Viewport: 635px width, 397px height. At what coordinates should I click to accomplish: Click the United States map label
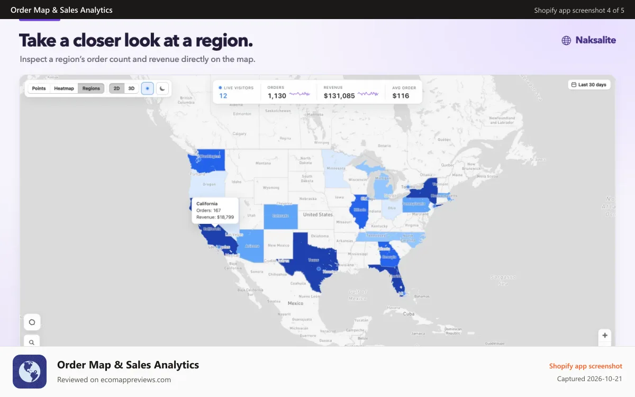tap(317, 214)
